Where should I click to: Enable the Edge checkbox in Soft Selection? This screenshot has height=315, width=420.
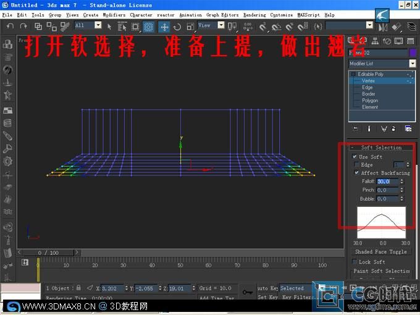click(x=356, y=164)
